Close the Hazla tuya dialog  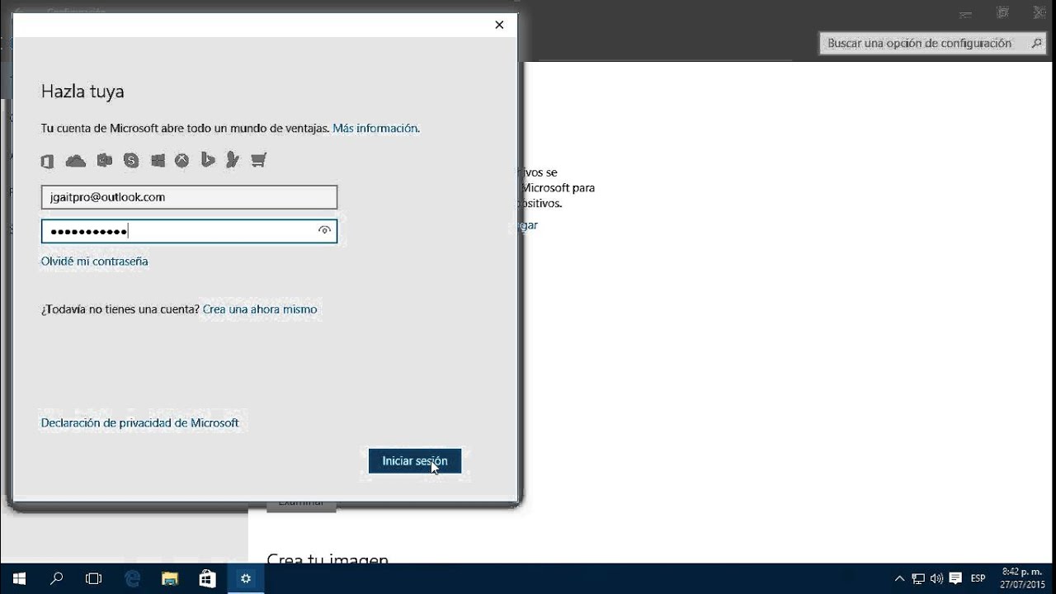pyautogui.click(x=499, y=25)
